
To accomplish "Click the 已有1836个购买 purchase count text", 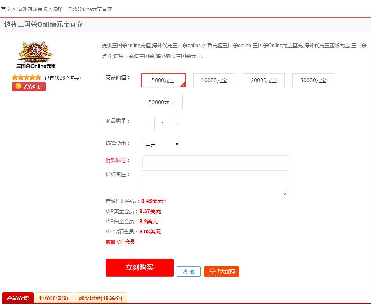I will 62,78.
